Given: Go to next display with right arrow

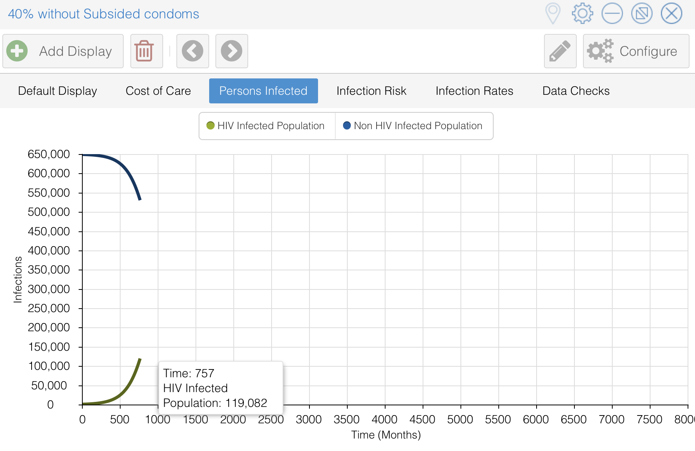Looking at the screenshot, I should pyautogui.click(x=231, y=51).
